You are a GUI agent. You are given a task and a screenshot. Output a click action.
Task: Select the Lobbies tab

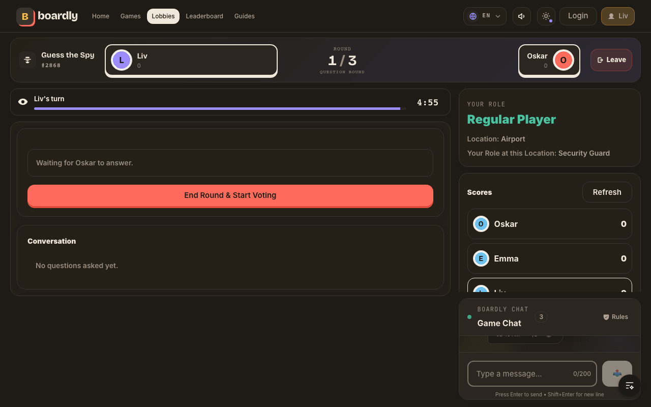tap(163, 16)
